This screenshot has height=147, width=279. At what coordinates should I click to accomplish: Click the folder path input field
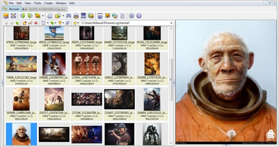click(125, 23)
